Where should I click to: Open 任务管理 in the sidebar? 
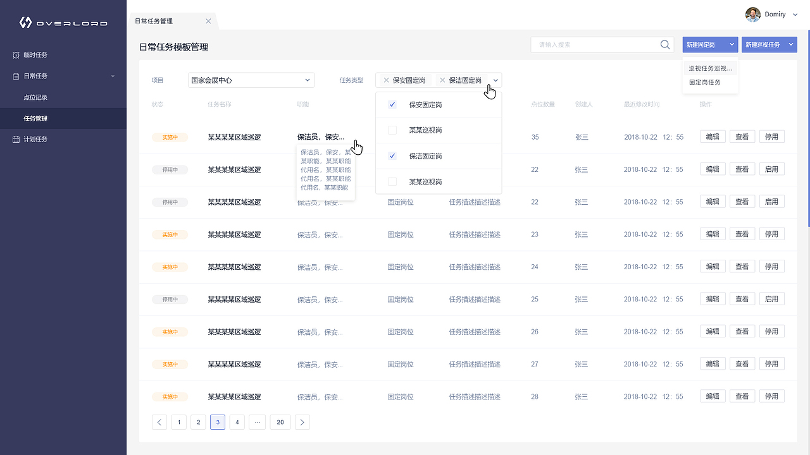63,118
